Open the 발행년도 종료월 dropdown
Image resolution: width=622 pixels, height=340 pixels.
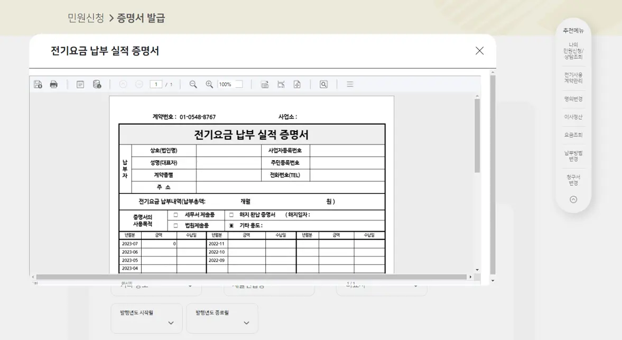222,318
